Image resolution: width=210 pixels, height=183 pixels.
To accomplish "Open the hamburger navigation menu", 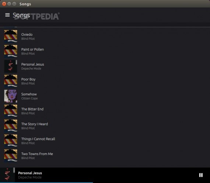I will point(7,15).
